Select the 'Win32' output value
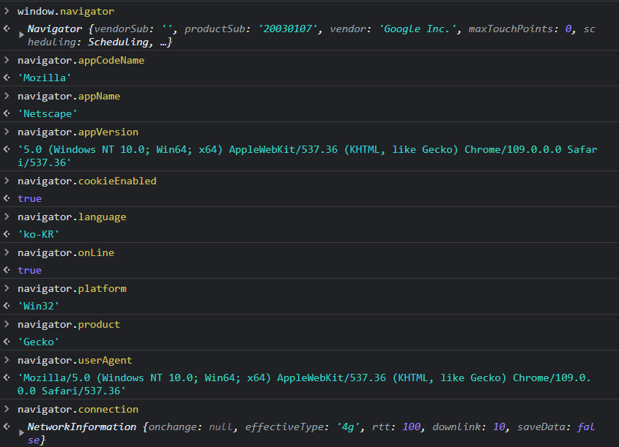Viewport: 619px width, 447px height. tap(38, 306)
